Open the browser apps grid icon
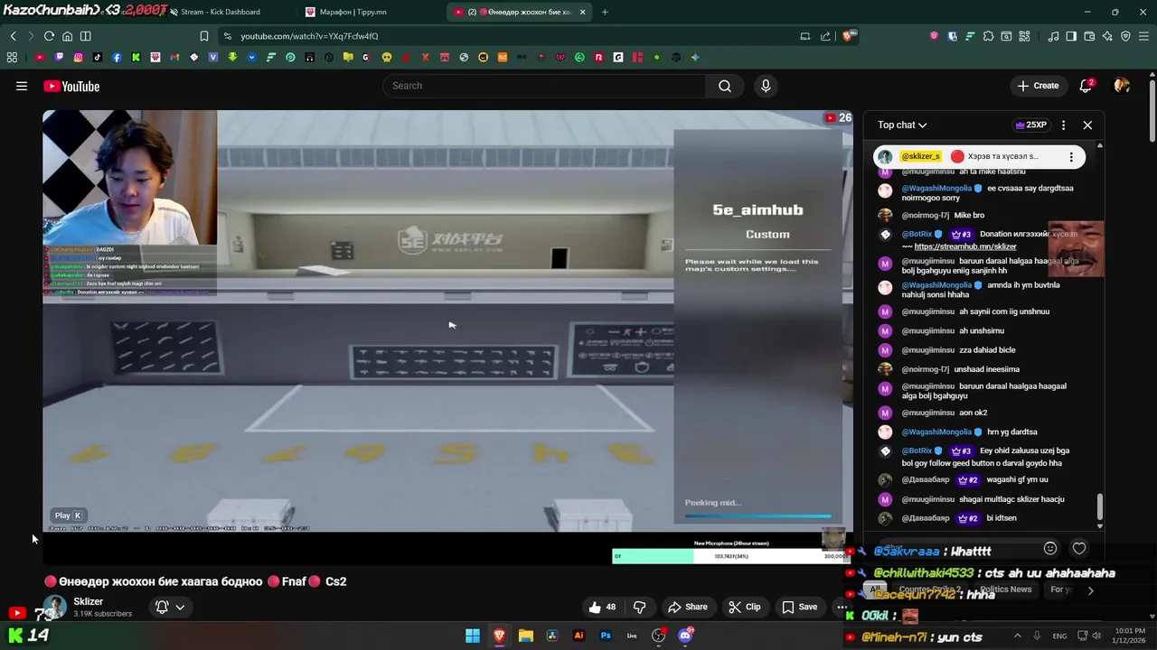Screen dimensions: 1157x650 coord(12,57)
